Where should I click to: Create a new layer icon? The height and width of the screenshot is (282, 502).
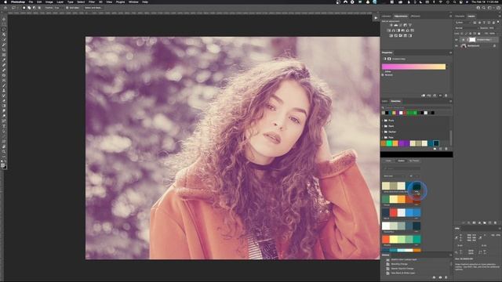click(x=489, y=222)
